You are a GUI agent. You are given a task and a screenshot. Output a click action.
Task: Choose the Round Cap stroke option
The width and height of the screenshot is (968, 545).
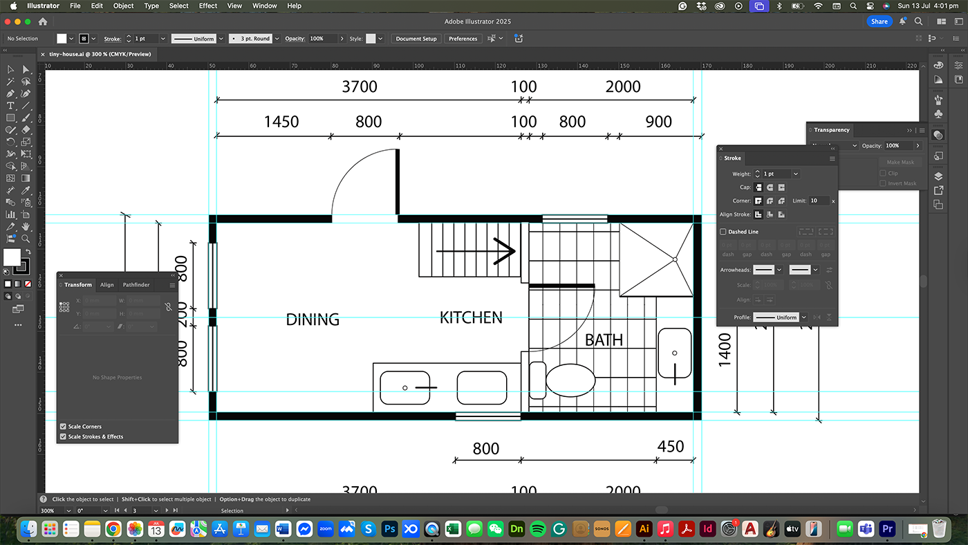coord(770,187)
